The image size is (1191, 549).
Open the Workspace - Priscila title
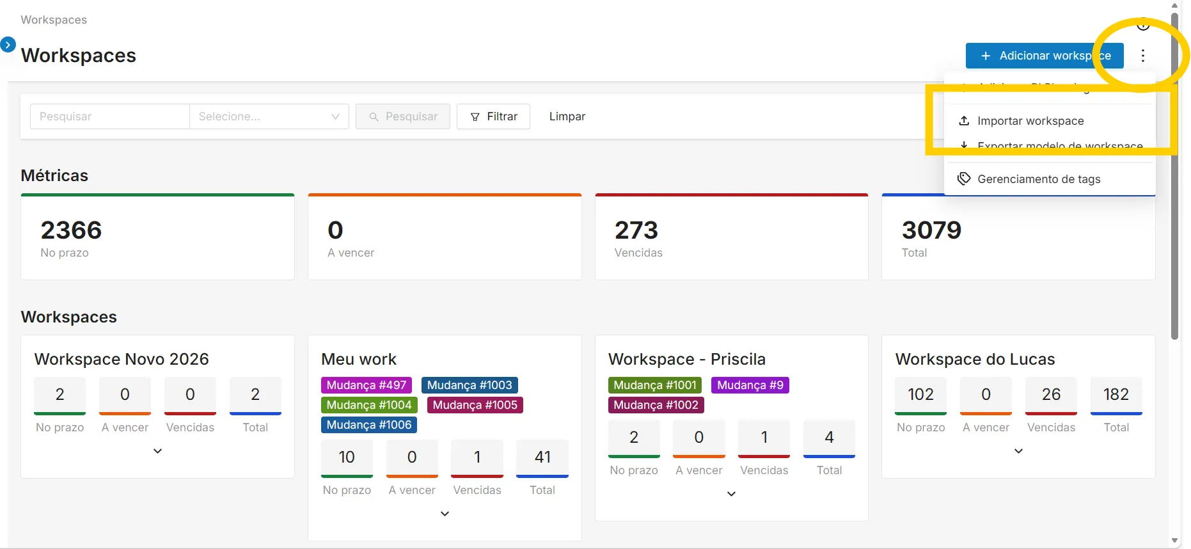point(687,359)
